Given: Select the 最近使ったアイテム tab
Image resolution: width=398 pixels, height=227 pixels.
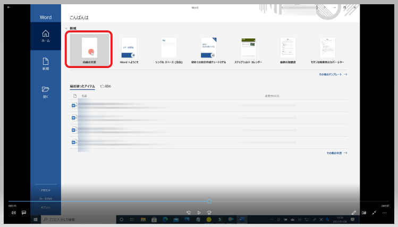Looking at the screenshot, I should click(x=82, y=86).
